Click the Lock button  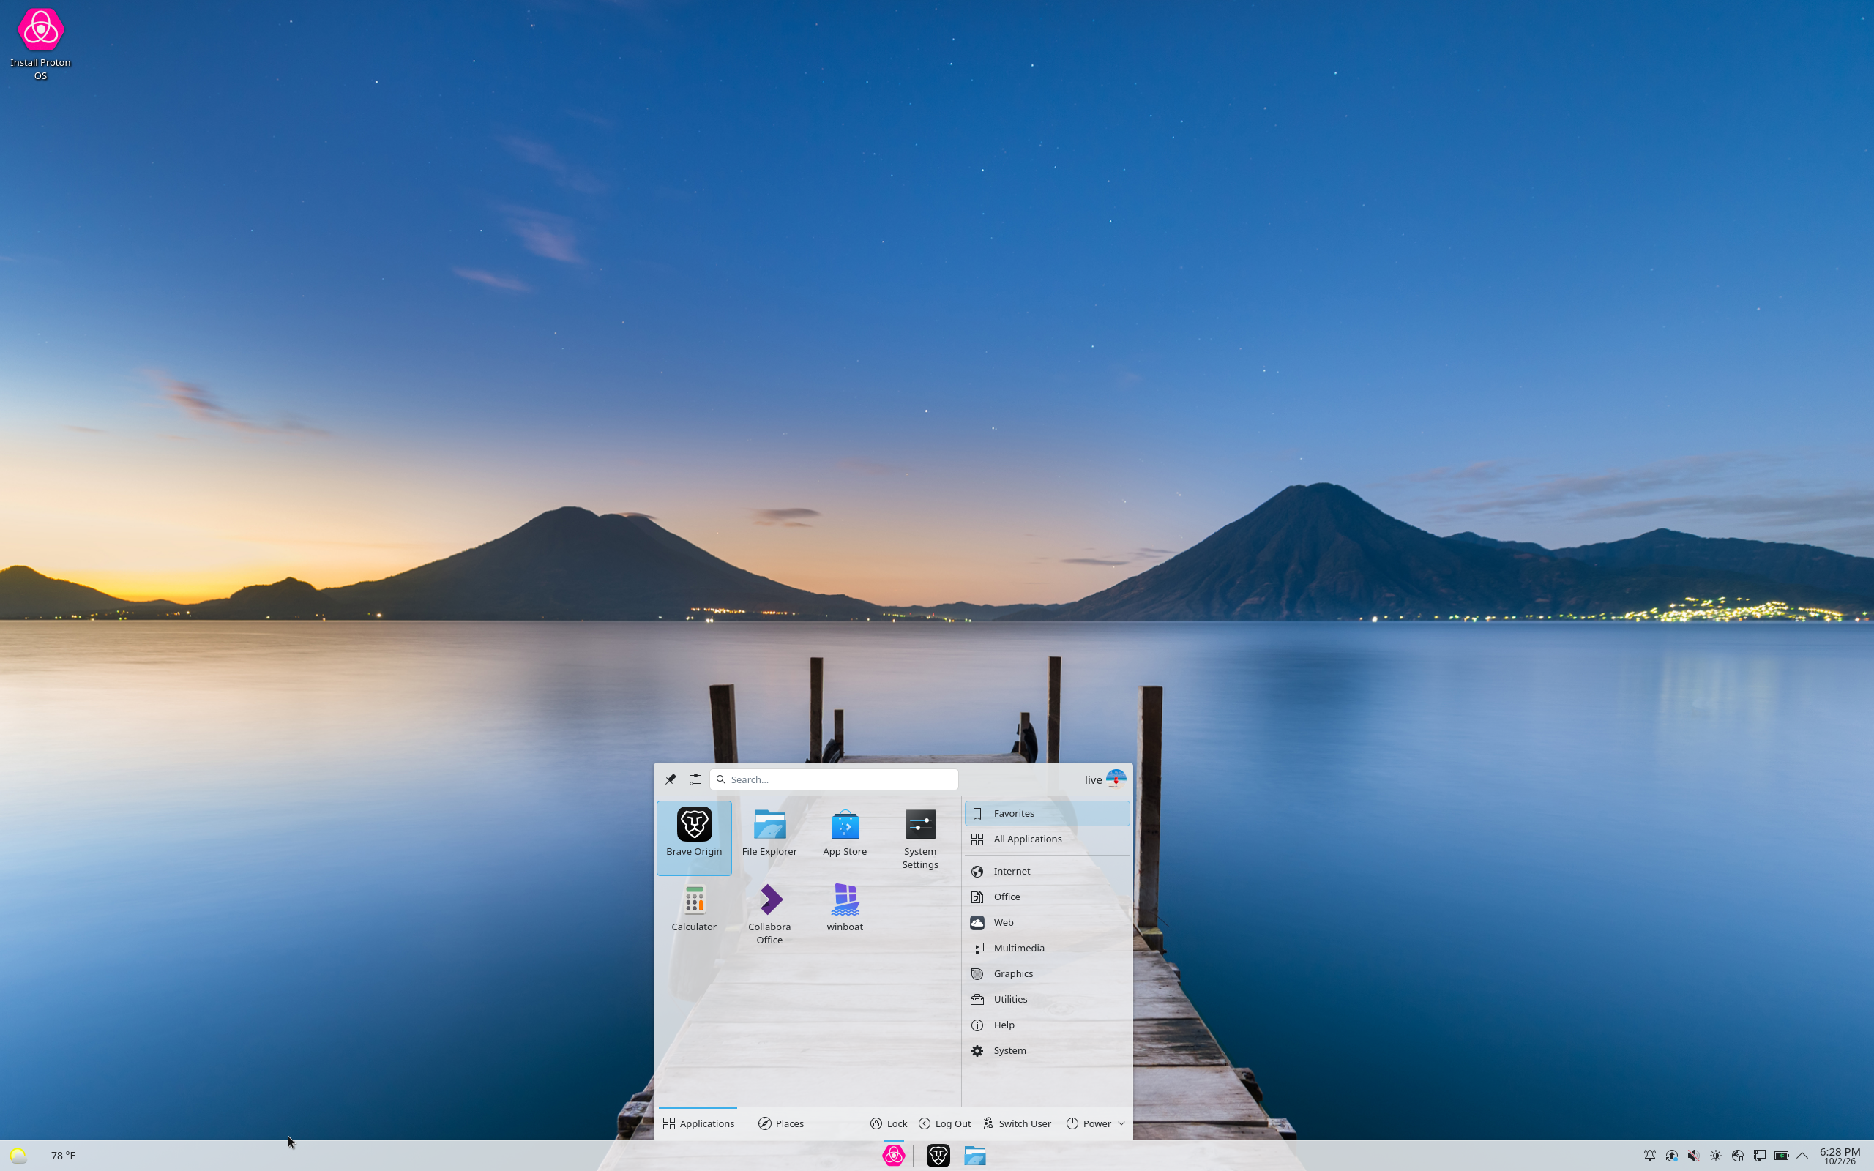click(x=888, y=1123)
